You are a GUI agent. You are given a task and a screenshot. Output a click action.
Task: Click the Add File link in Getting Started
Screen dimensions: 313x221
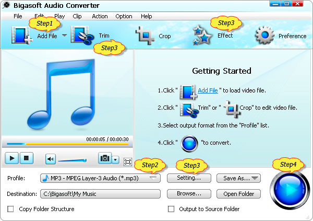(x=208, y=90)
